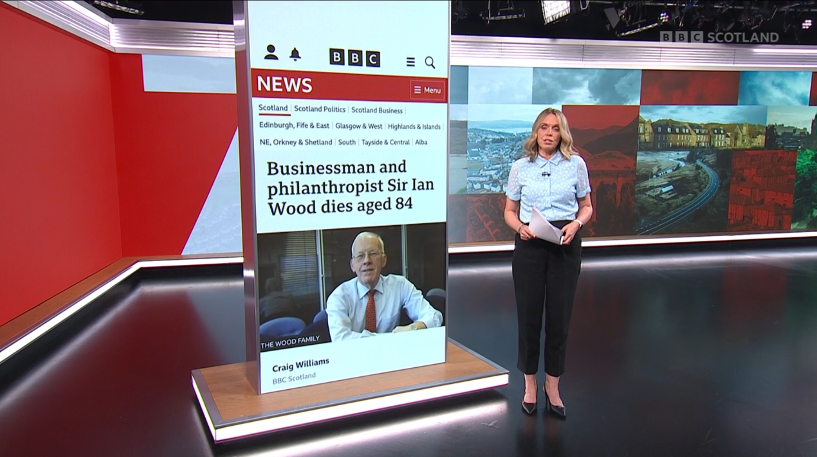Select the Scotland tab
The image size is (817, 457).
coord(273,108)
